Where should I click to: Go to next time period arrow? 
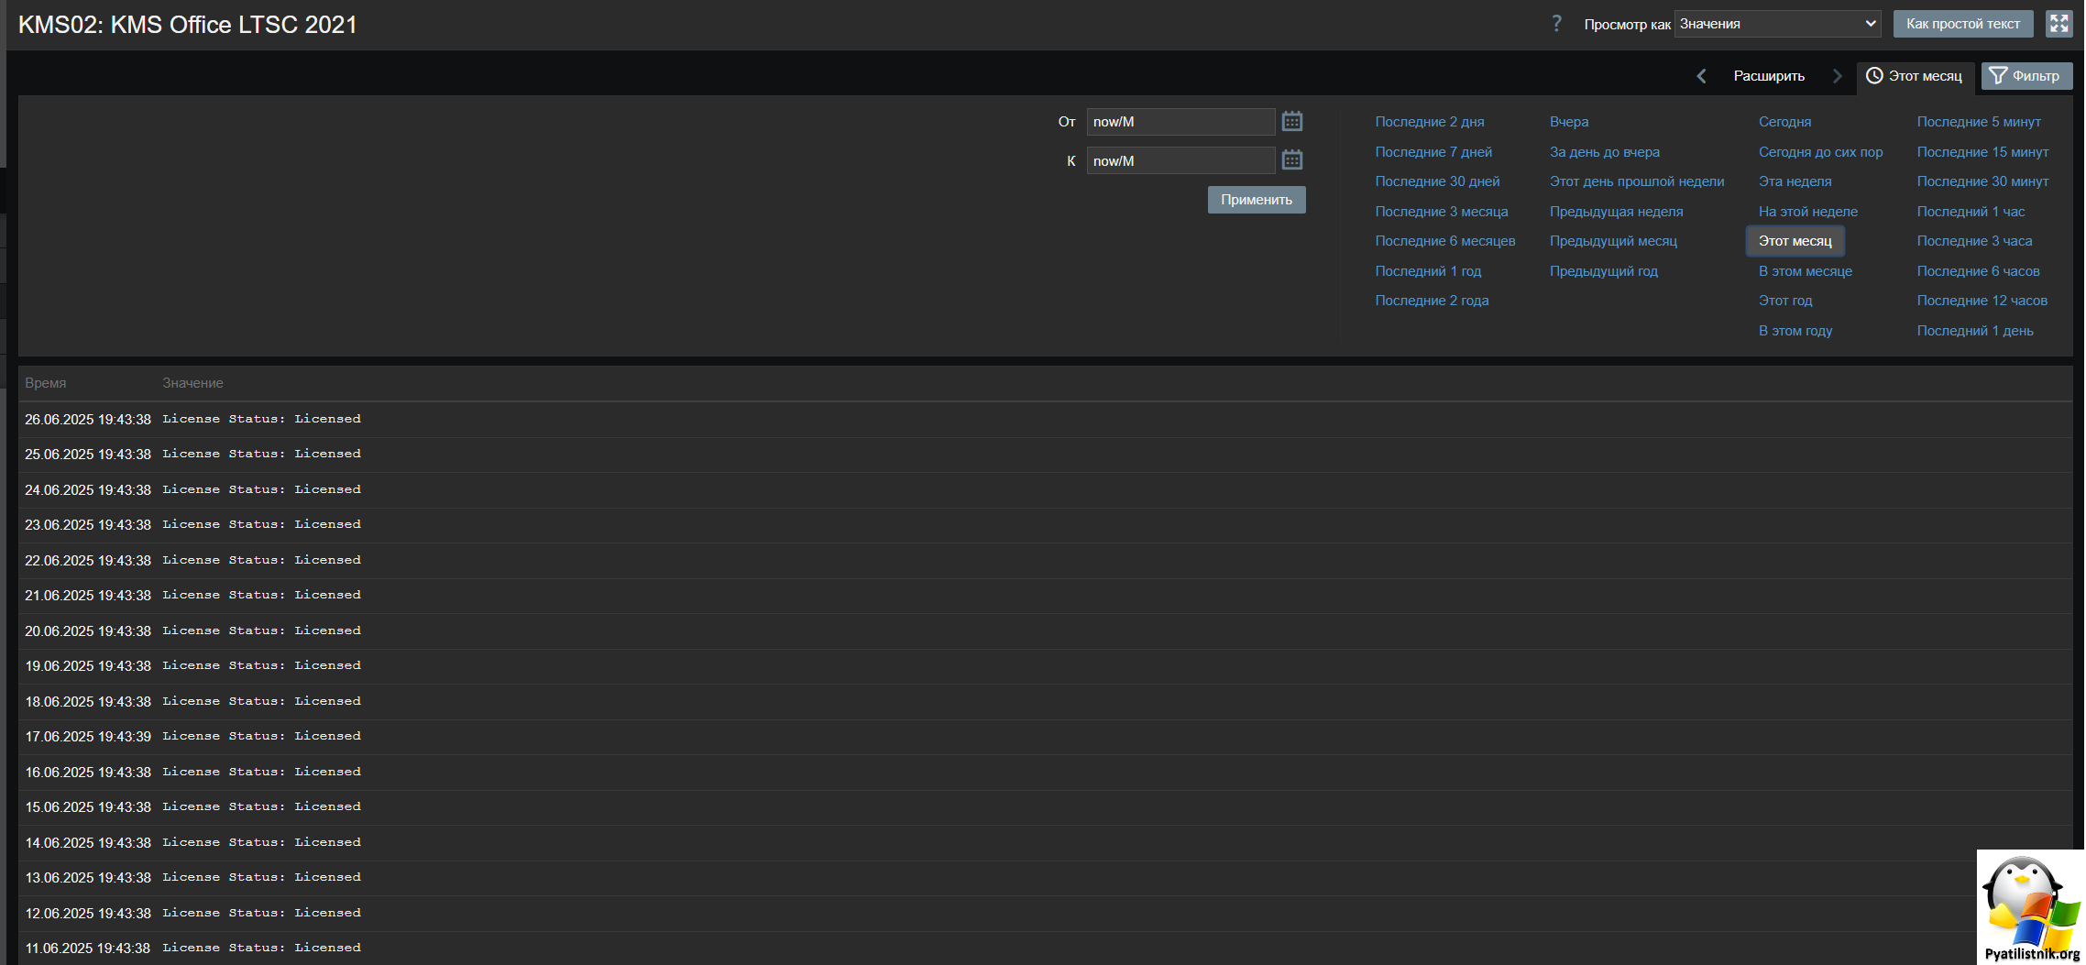click(x=1837, y=76)
